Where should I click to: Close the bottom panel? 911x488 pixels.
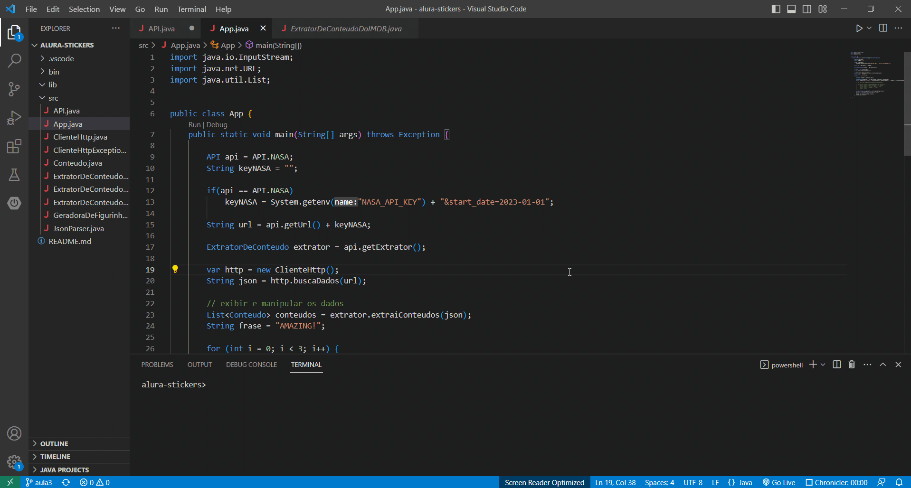coord(898,365)
